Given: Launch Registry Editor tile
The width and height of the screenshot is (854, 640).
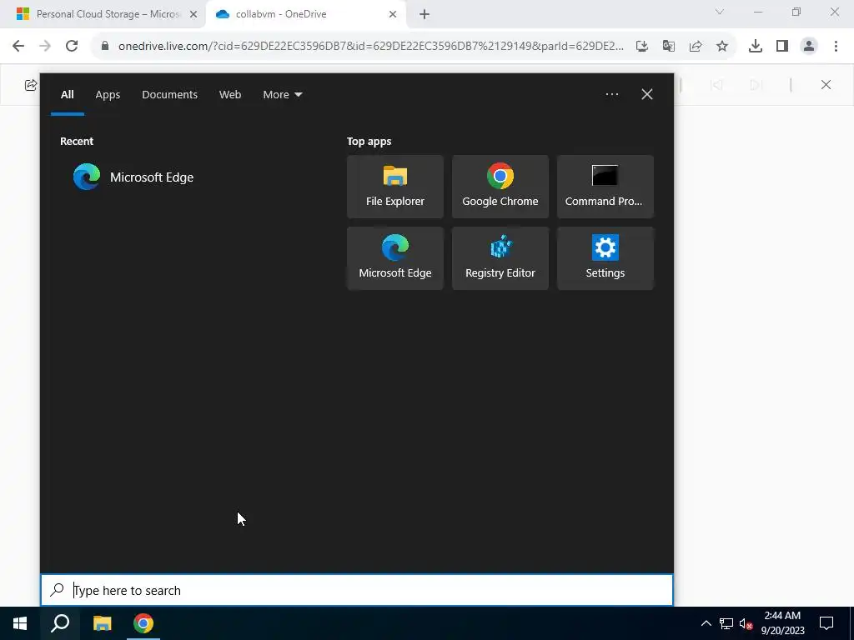Looking at the screenshot, I should 500,258.
